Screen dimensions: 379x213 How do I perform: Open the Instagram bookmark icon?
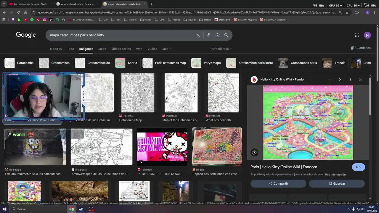point(45,20)
